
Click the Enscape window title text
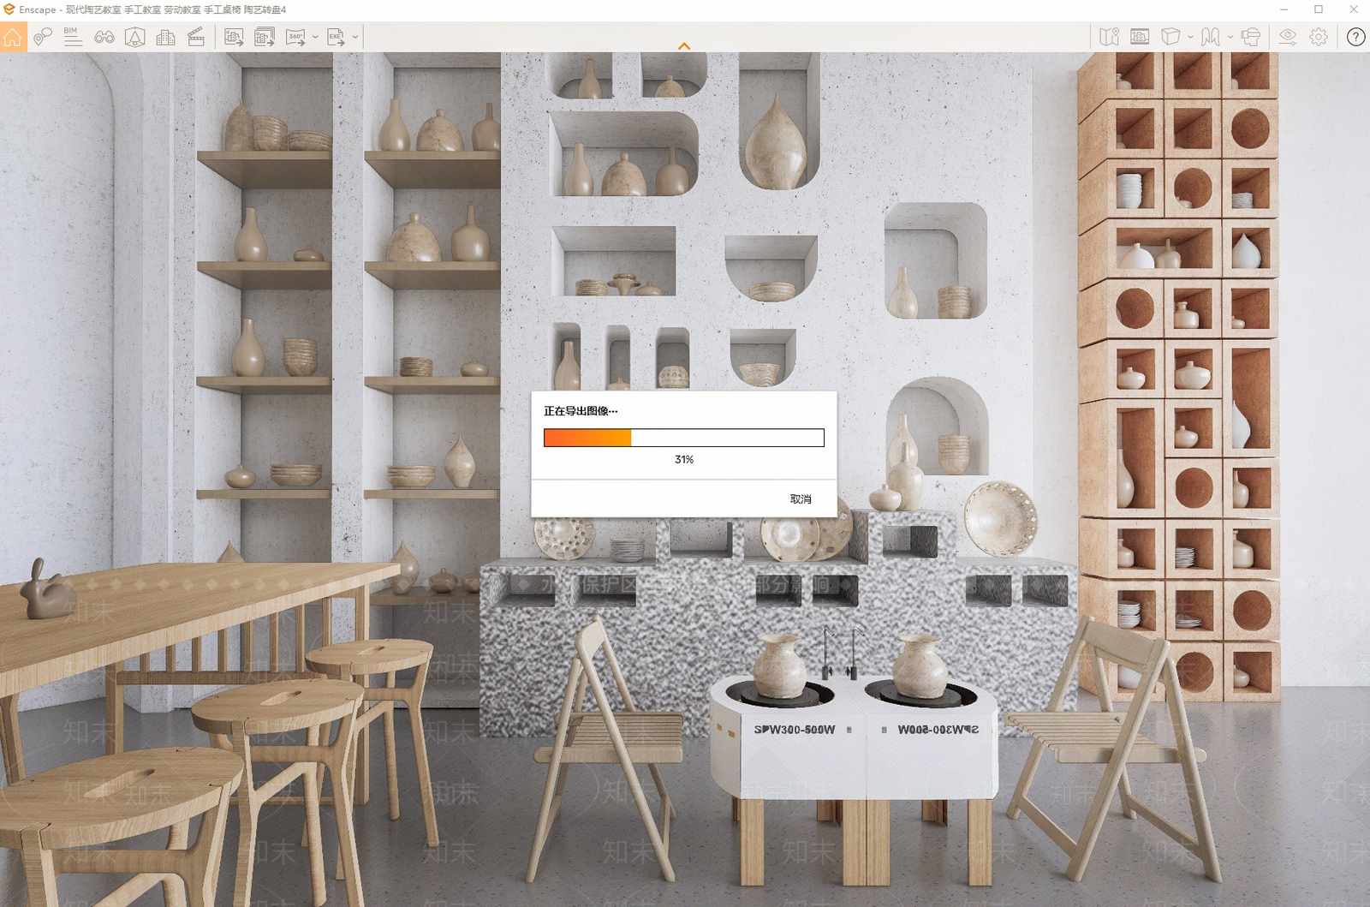click(152, 10)
